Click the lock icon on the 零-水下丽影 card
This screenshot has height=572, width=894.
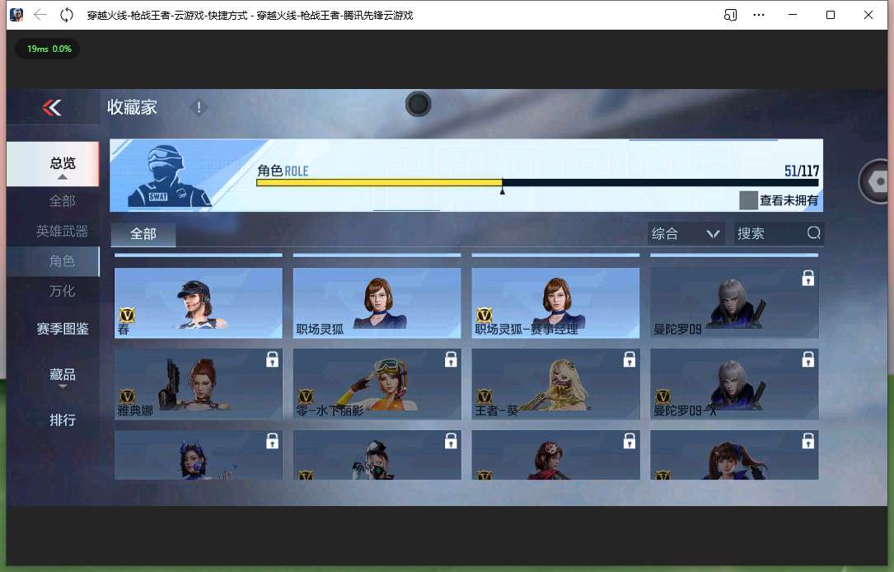tap(451, 359)
